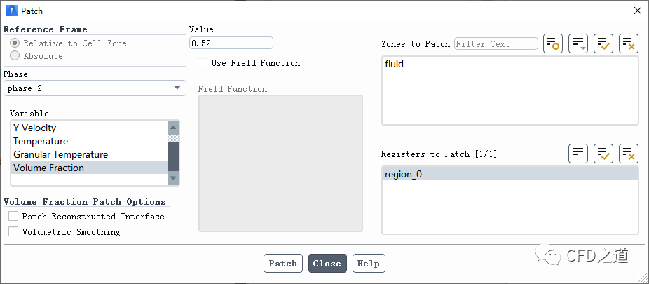The height and width of the screenshot is (284, 649).
Task: Enable the Patch Reconstructed Interface checkbox
Action: (13, 217)
